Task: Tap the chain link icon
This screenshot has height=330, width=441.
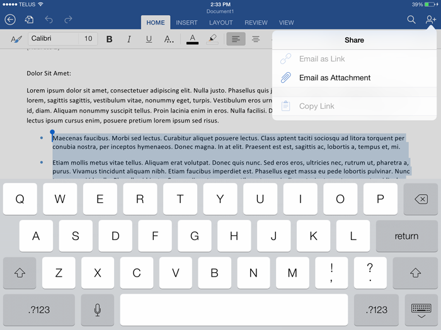Action: pyautogui.click(x=286, y=59)
